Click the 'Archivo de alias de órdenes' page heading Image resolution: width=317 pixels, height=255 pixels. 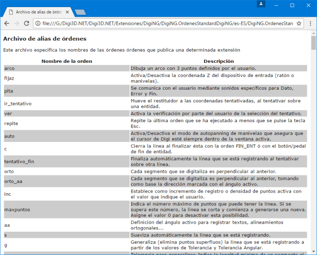coord(45,39)
